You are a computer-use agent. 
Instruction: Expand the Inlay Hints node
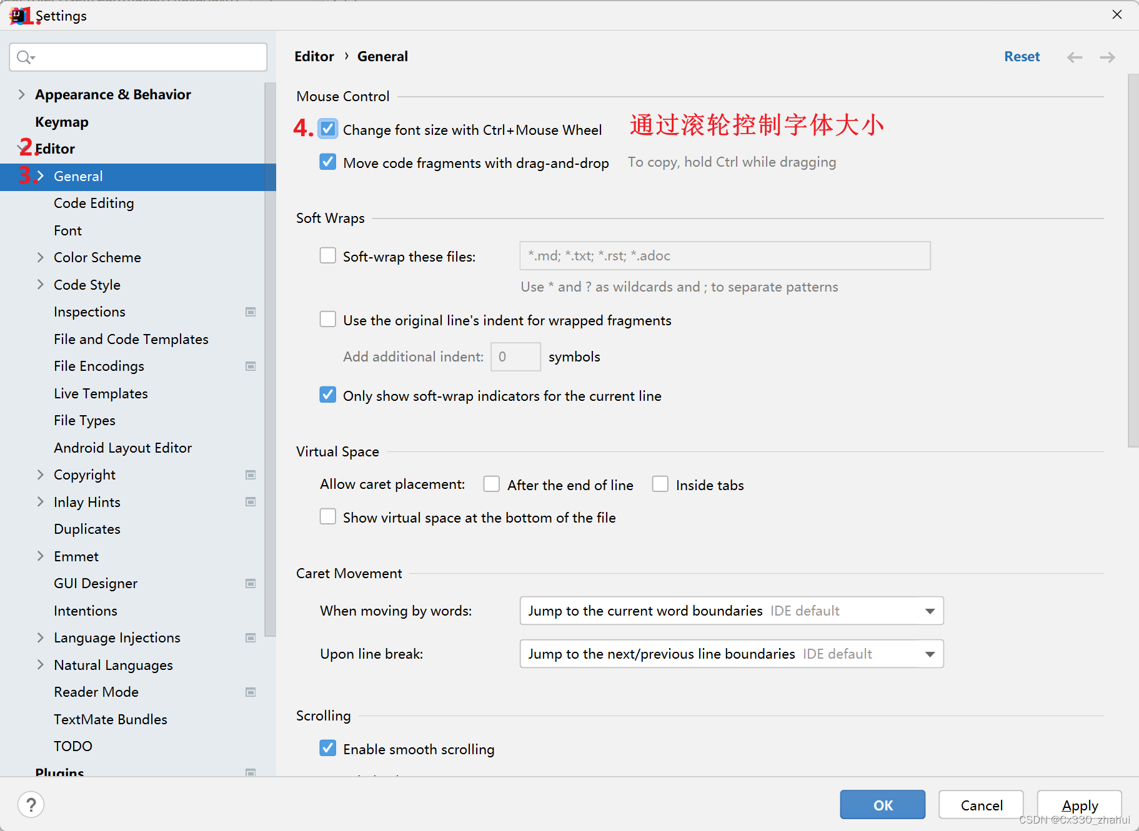coord(41,501)
